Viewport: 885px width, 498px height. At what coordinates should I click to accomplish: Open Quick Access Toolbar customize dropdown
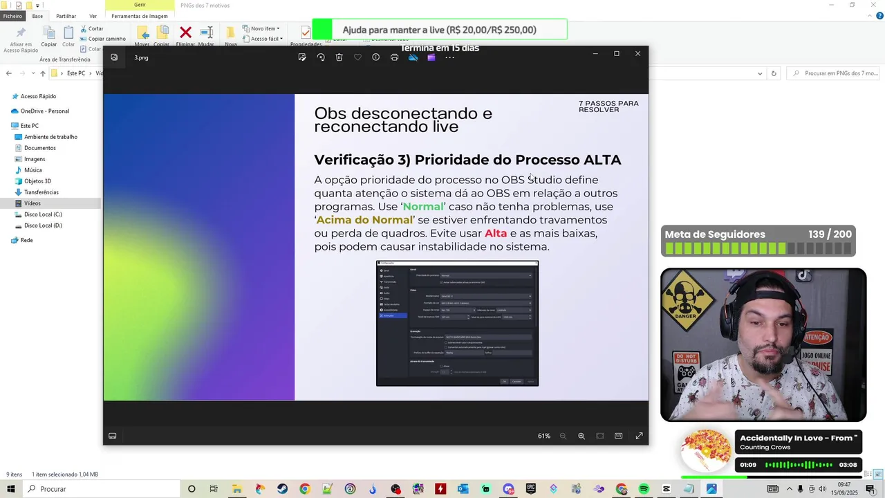(37, 5)
